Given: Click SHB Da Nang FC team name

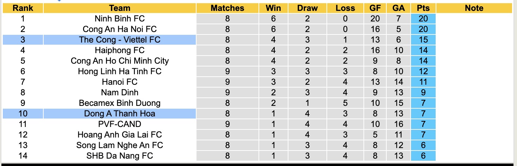Looking at the screenshot, I should coord(120,155).
